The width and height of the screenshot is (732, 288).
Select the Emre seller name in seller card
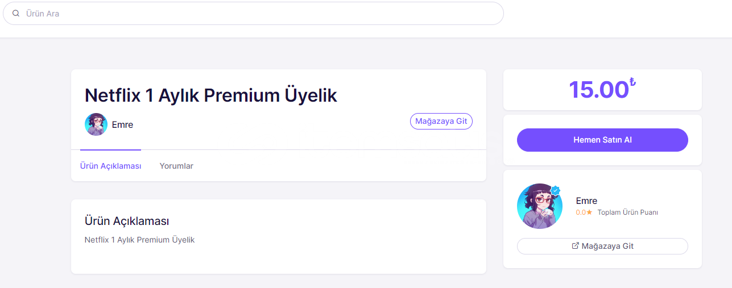[586, 201]
